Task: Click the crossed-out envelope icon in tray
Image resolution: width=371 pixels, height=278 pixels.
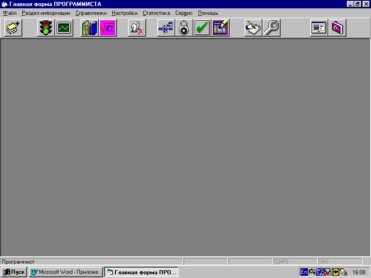Action: pyautogui.click(x=328, y=272)
